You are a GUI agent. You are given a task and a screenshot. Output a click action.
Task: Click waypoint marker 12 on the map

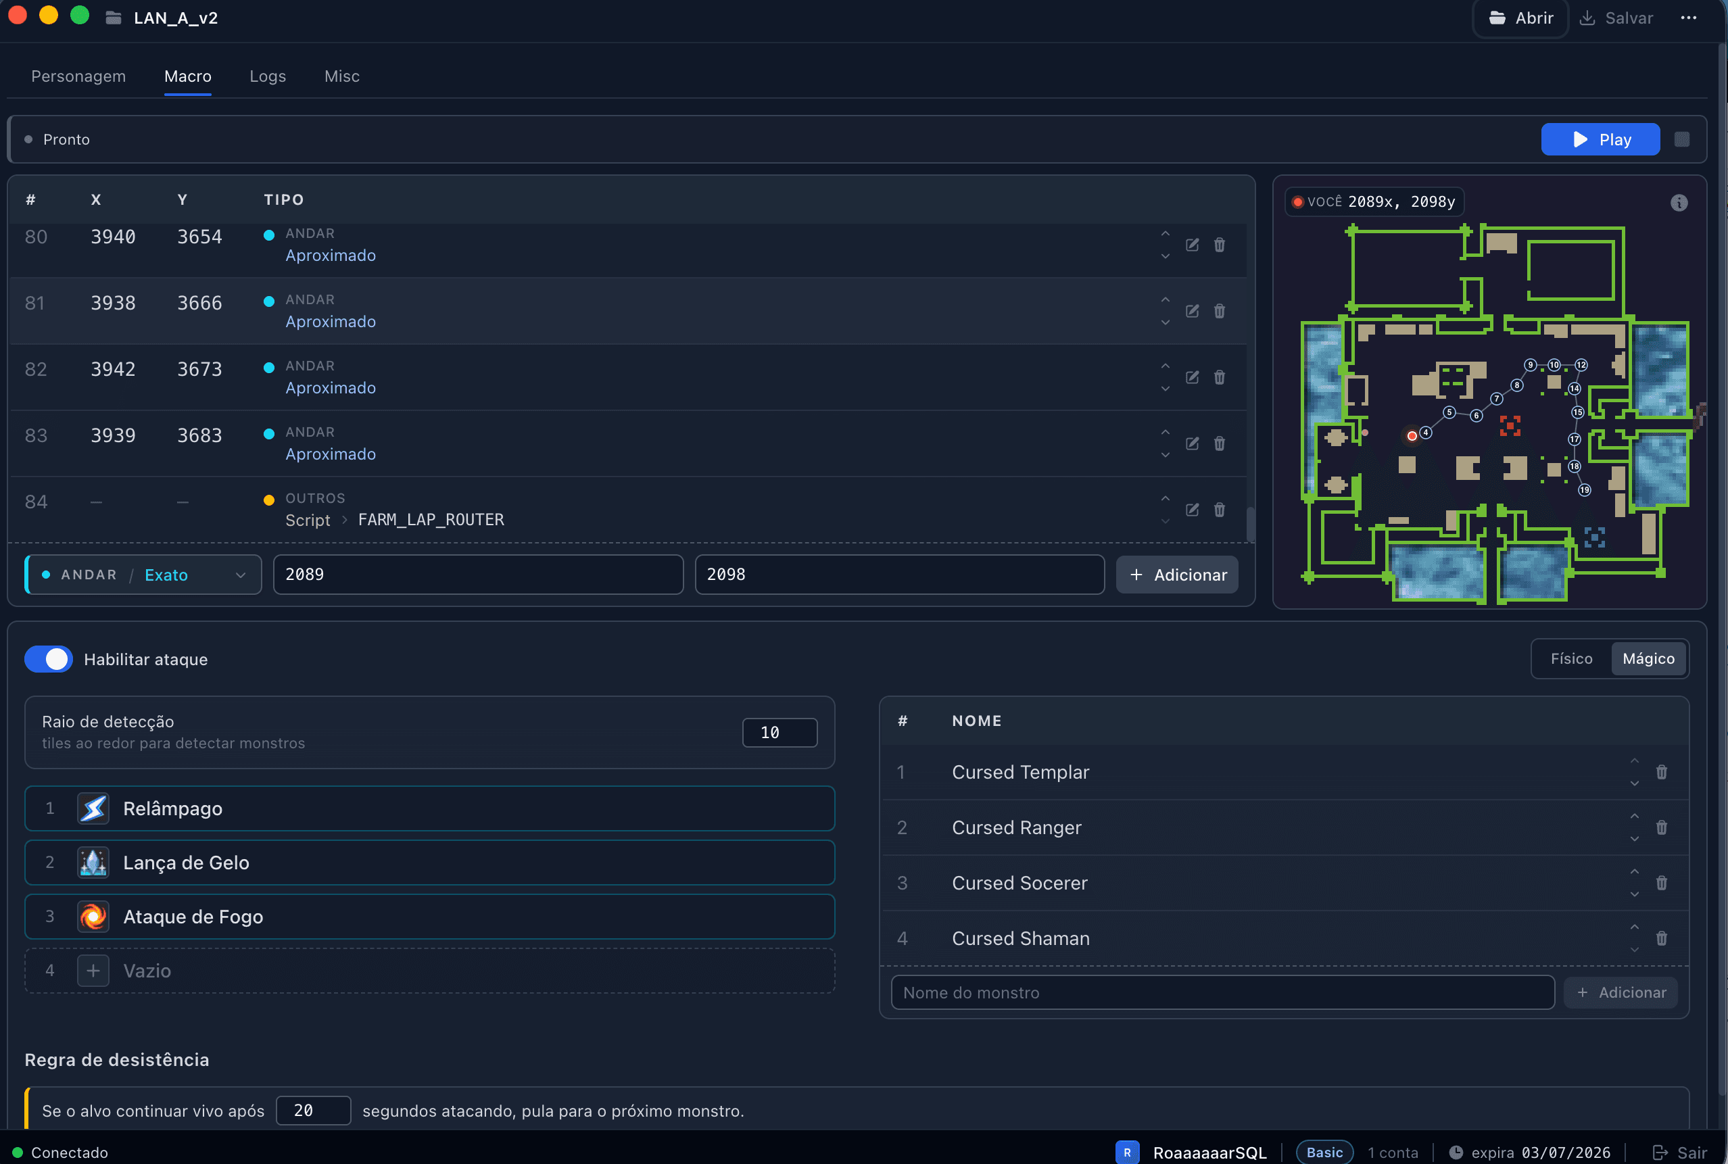(1582, 365)
